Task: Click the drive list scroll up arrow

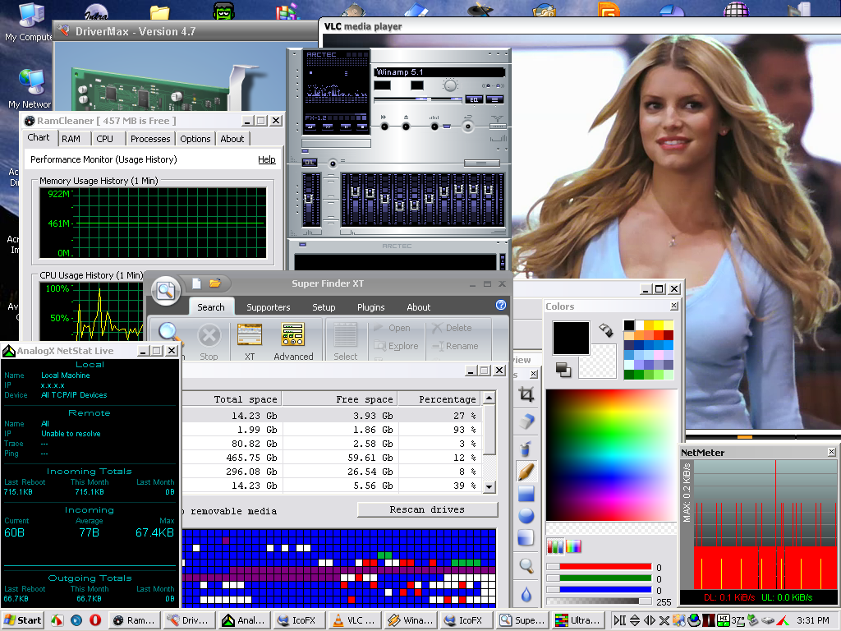Action: point(489,398)
